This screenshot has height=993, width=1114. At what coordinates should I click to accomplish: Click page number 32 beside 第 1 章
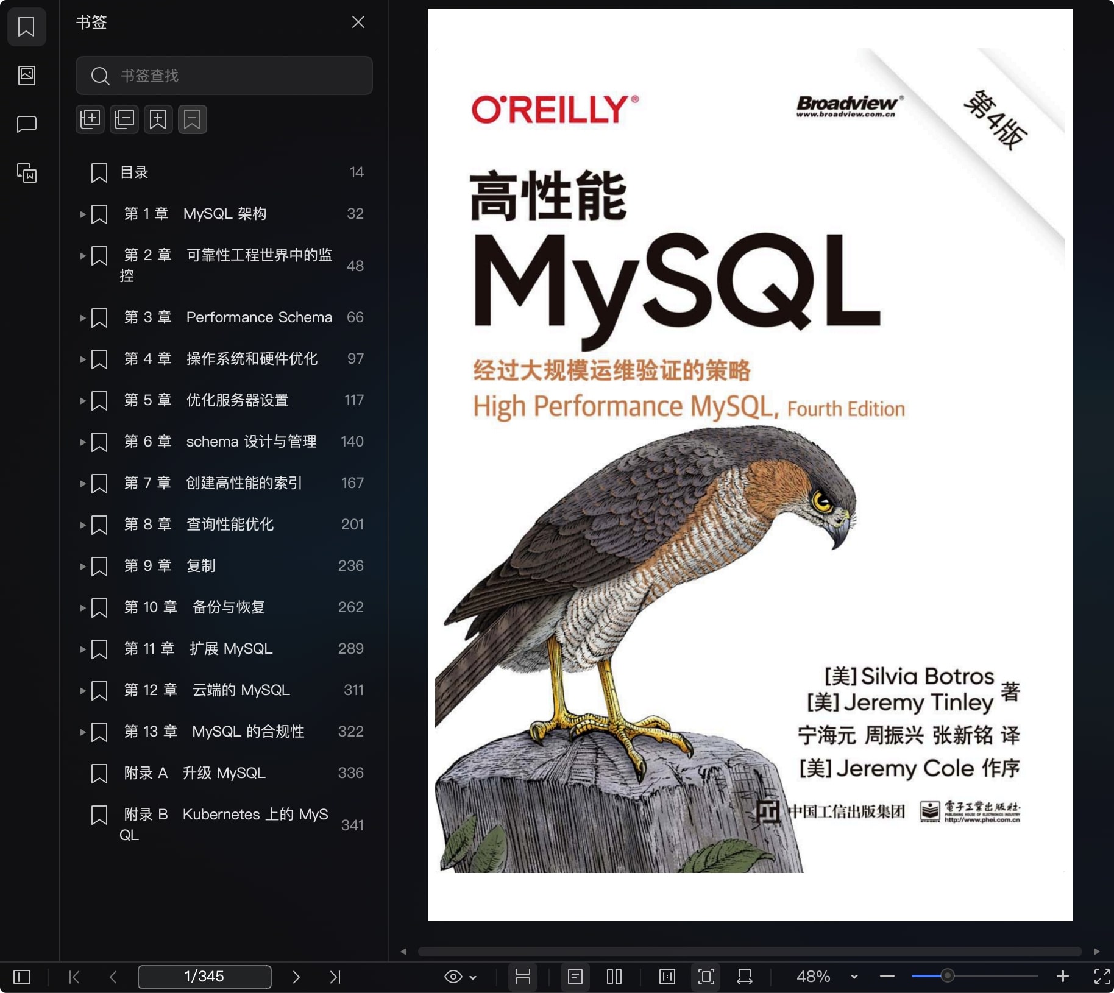pos(355,214)
